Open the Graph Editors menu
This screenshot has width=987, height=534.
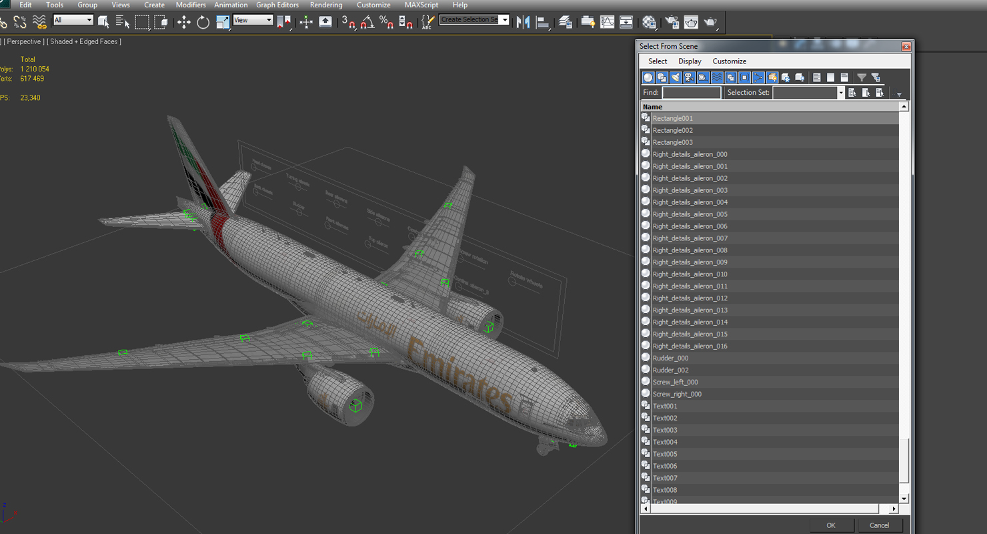tap(277, 5)
